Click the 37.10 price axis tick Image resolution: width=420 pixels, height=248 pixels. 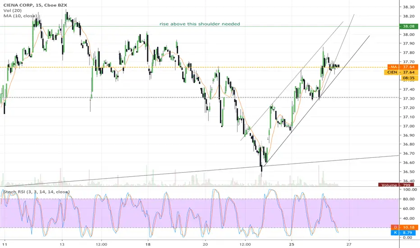[x=409, y=117]
